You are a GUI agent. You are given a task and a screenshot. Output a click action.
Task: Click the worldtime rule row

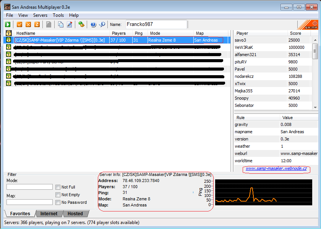tap(276, 161)
